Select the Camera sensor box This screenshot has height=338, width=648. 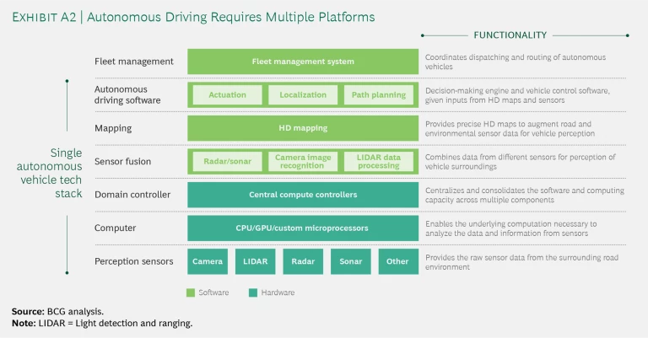pyautogui.click(x=208, y=261)
